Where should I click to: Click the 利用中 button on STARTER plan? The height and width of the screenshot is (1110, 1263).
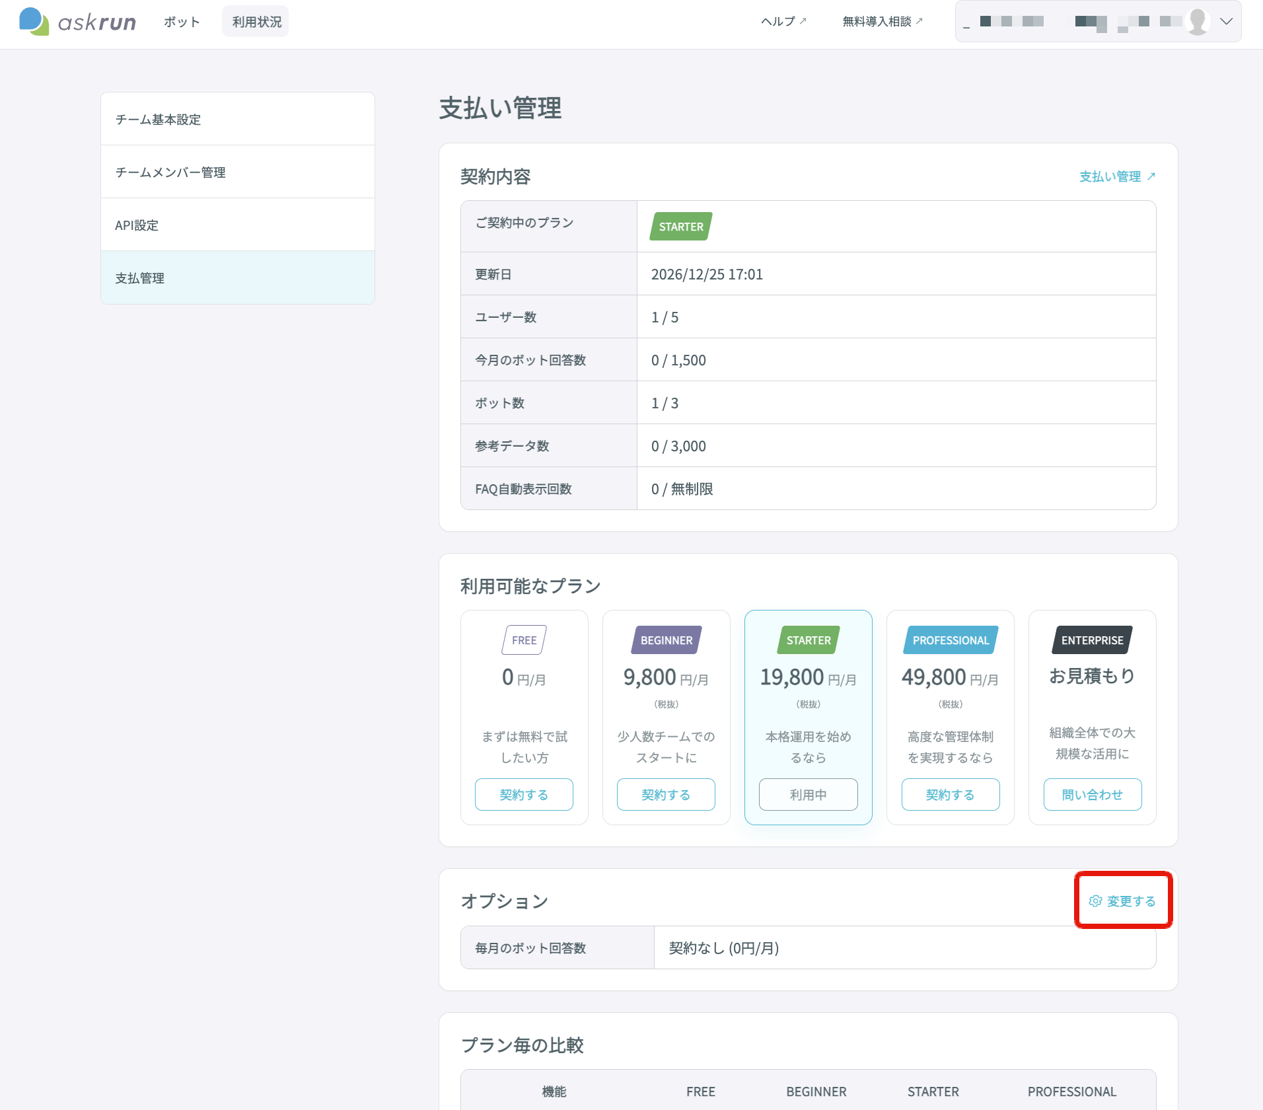click(808, 794)
